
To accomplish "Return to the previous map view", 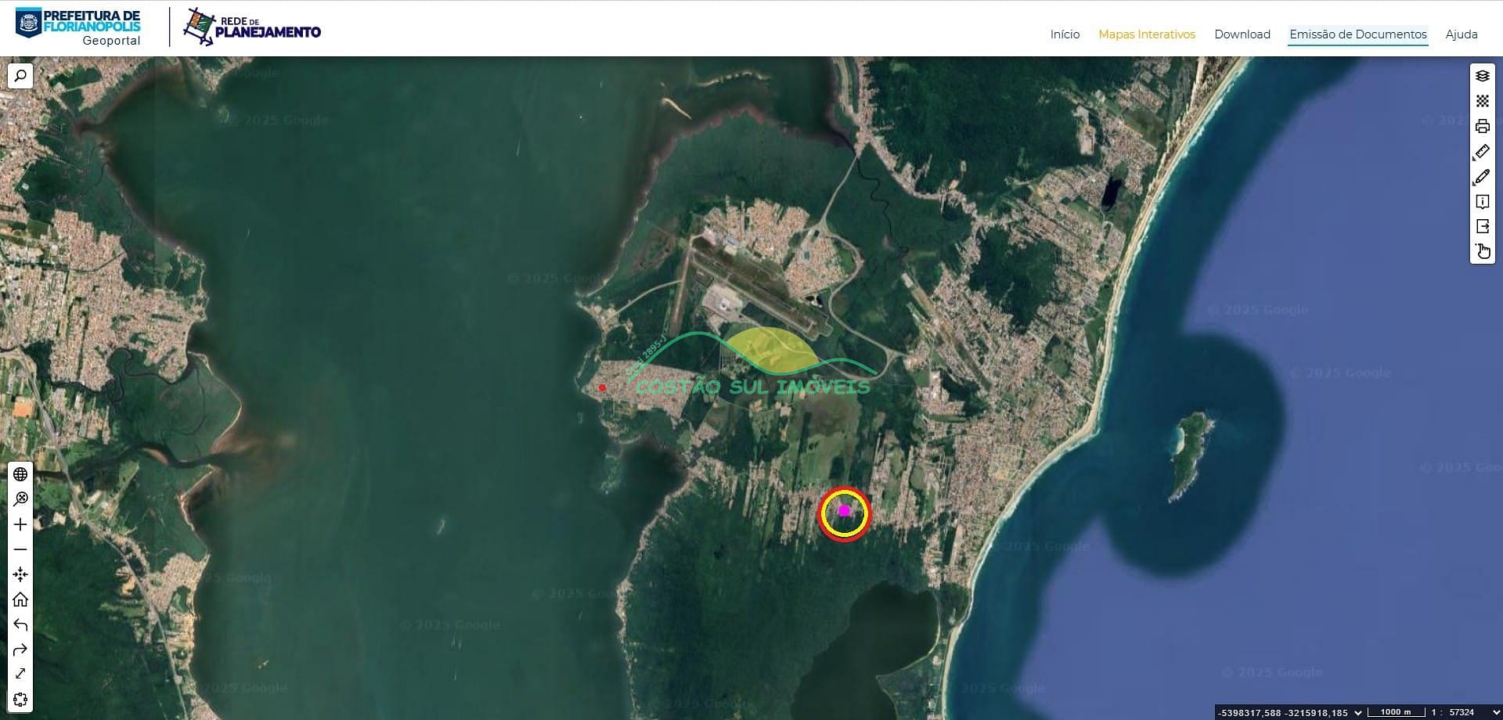I will click(20, 625).
